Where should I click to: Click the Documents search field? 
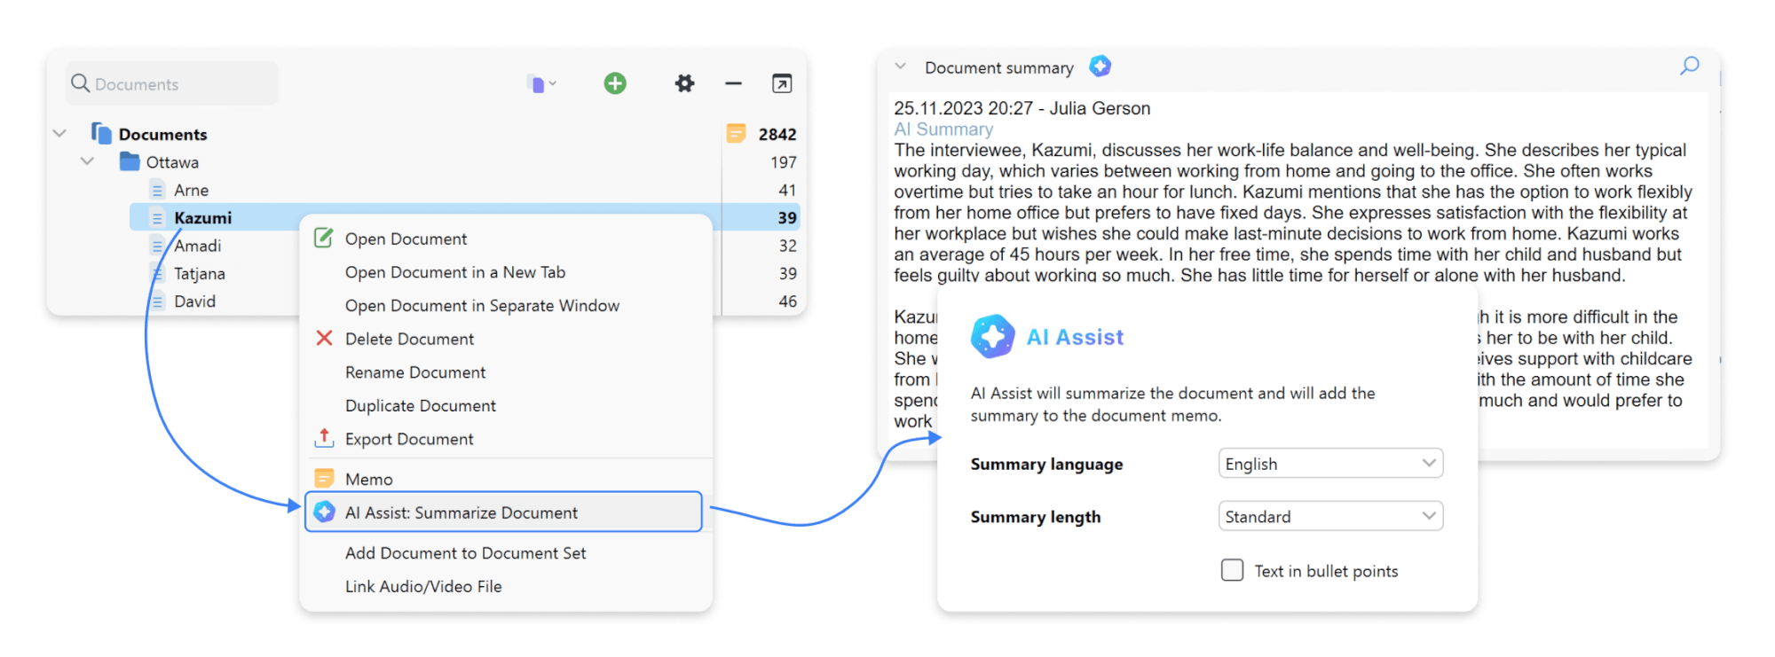pos(173,84)
